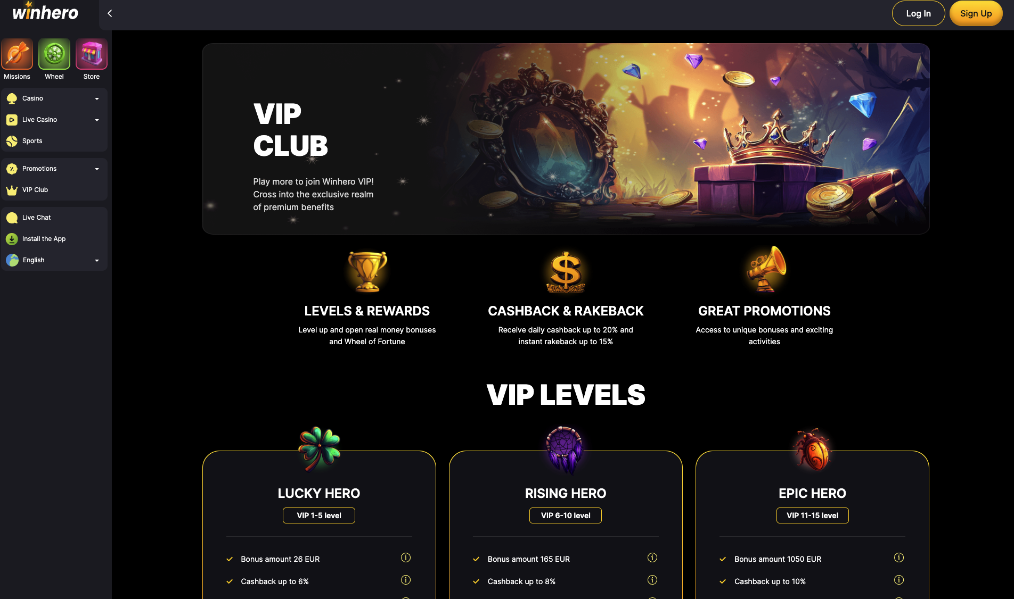Open the Wheel icon
The image size is (1014, 599).
[x=54, y=54]
